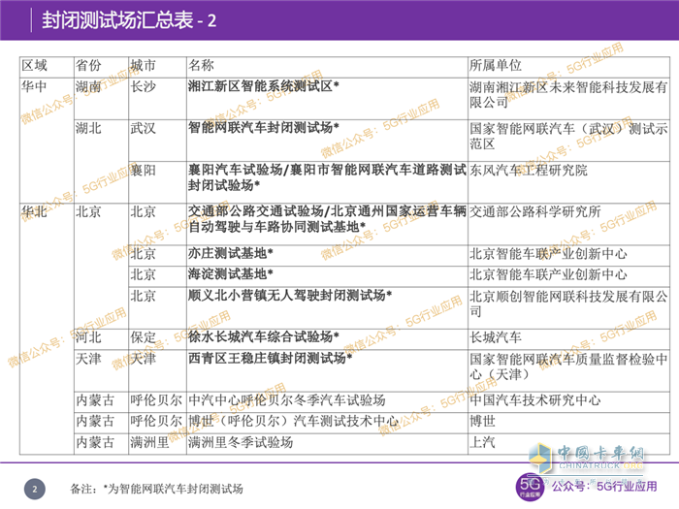Select 襄阳汽车试验场 name cell
Screen dimensions: 679x509
[328, 182]
